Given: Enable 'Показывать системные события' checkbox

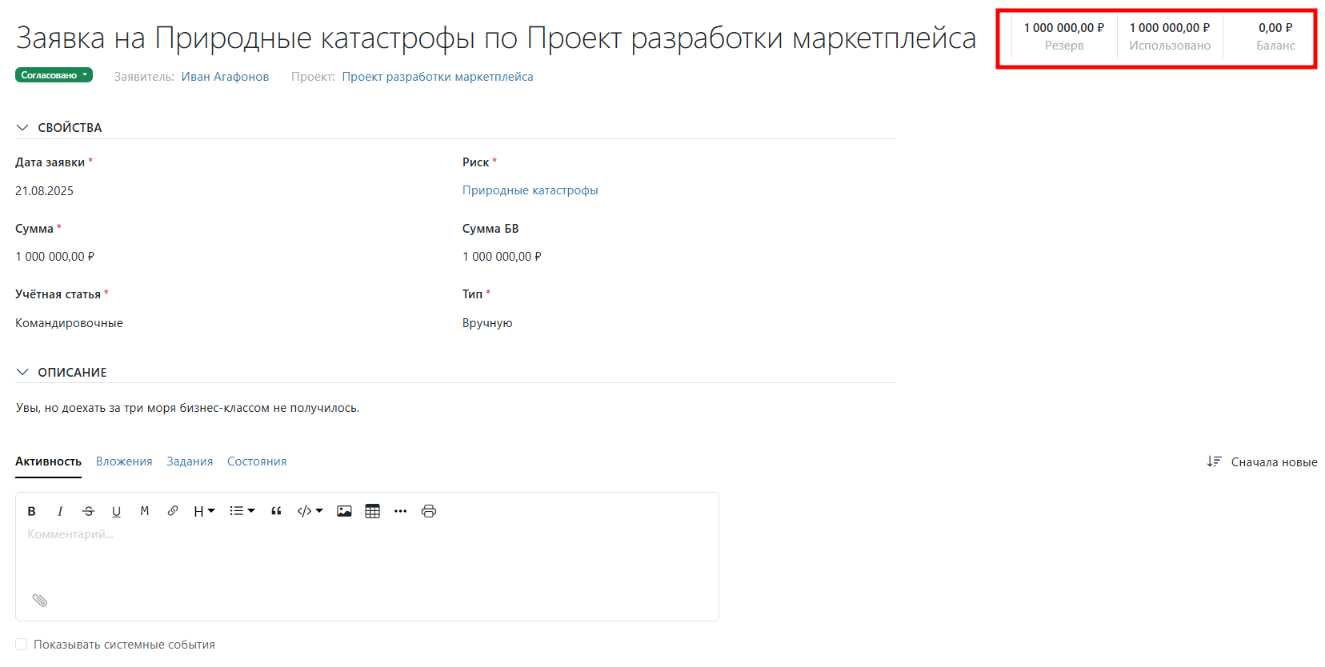Looking at the screenshot, I should pyautogui.click(x=22, y=645).
